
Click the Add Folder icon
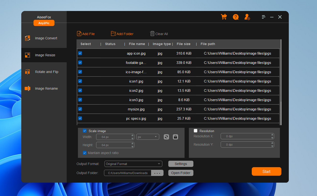tap(113, 34)
